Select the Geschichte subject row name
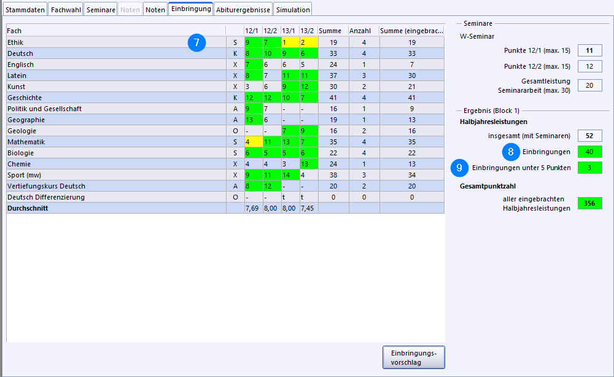Image resolution: width=614 pixels, height=377 pixels. click(25, 98)
